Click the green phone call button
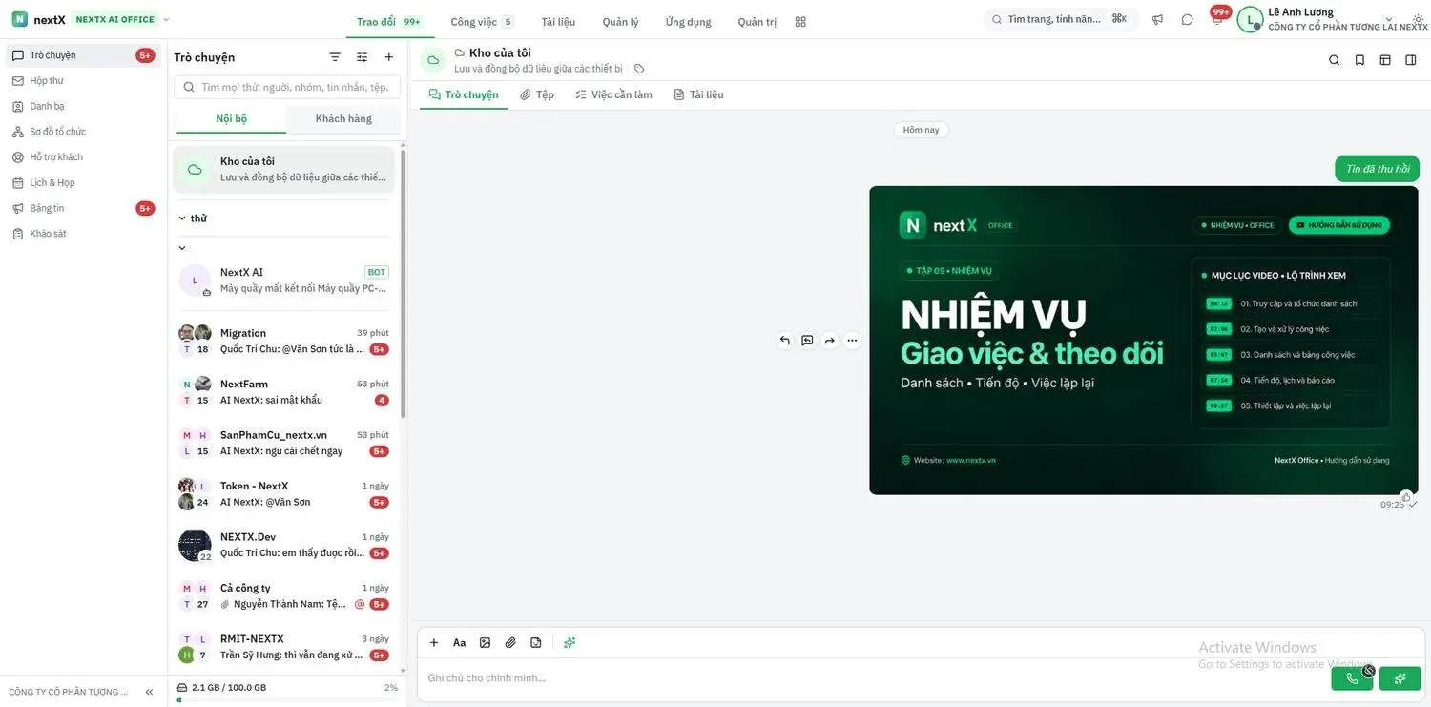The height and width of the screenshot is (707, 1431). [1352, 678]
